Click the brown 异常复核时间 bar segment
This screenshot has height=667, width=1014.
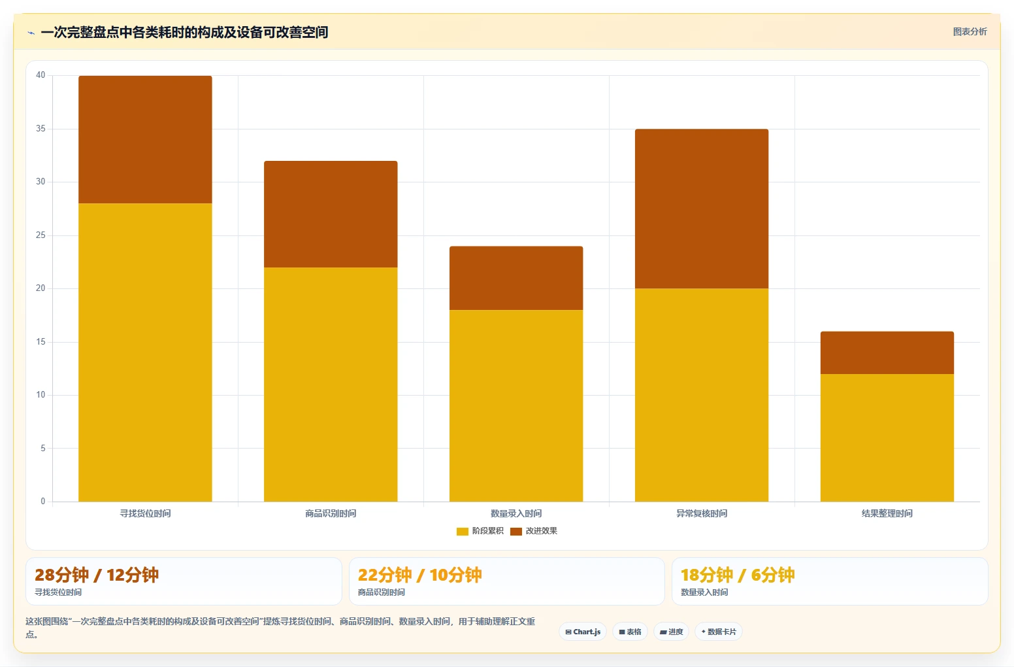[x=702, y=209]
